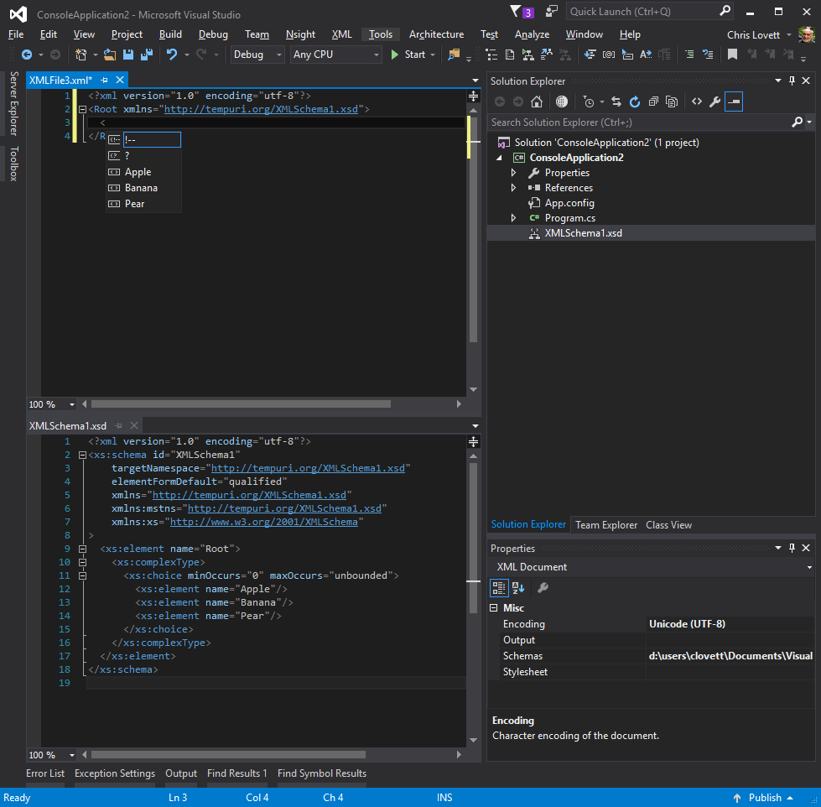Click the Refresh icon in Solution Explorer

pyautogui.click(x=634, y=102)
